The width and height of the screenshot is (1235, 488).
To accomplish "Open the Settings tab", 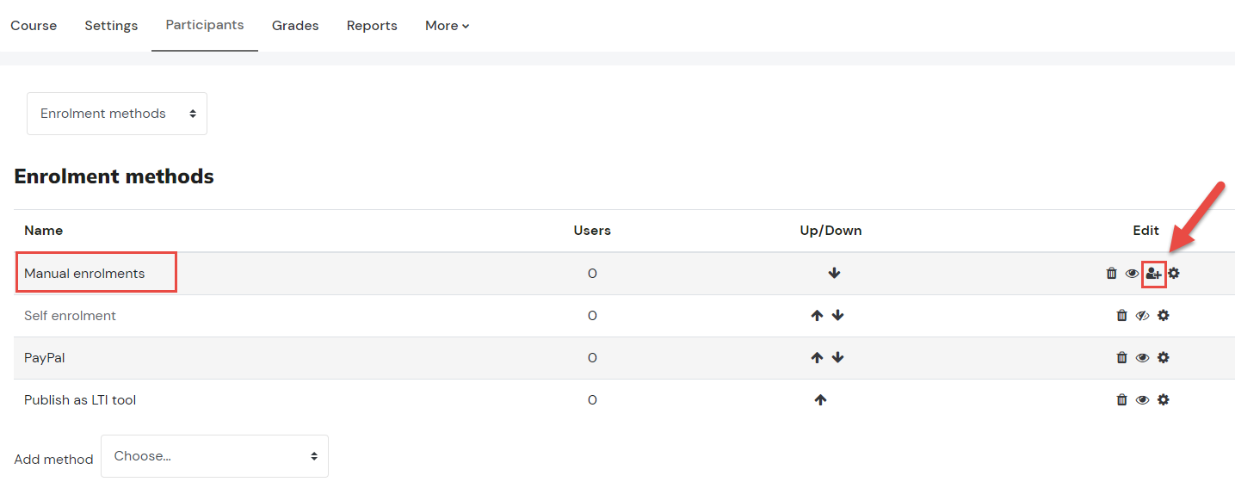I will pos(111,26).
